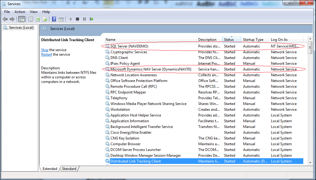Screen dimensions: 316x180
Task: Click gear icon of Distributed Link Tracking Client
Action: tap(107, 161)
